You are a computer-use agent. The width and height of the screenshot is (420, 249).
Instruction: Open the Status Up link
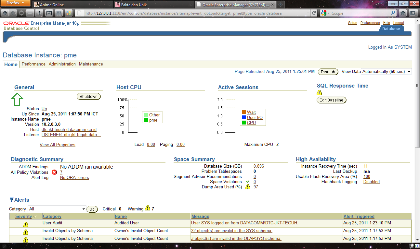tap(44, 109)
